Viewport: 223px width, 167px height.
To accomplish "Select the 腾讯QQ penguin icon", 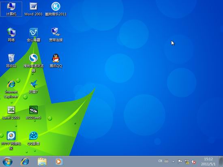I will pyautogui.click(x=56, y=61).
